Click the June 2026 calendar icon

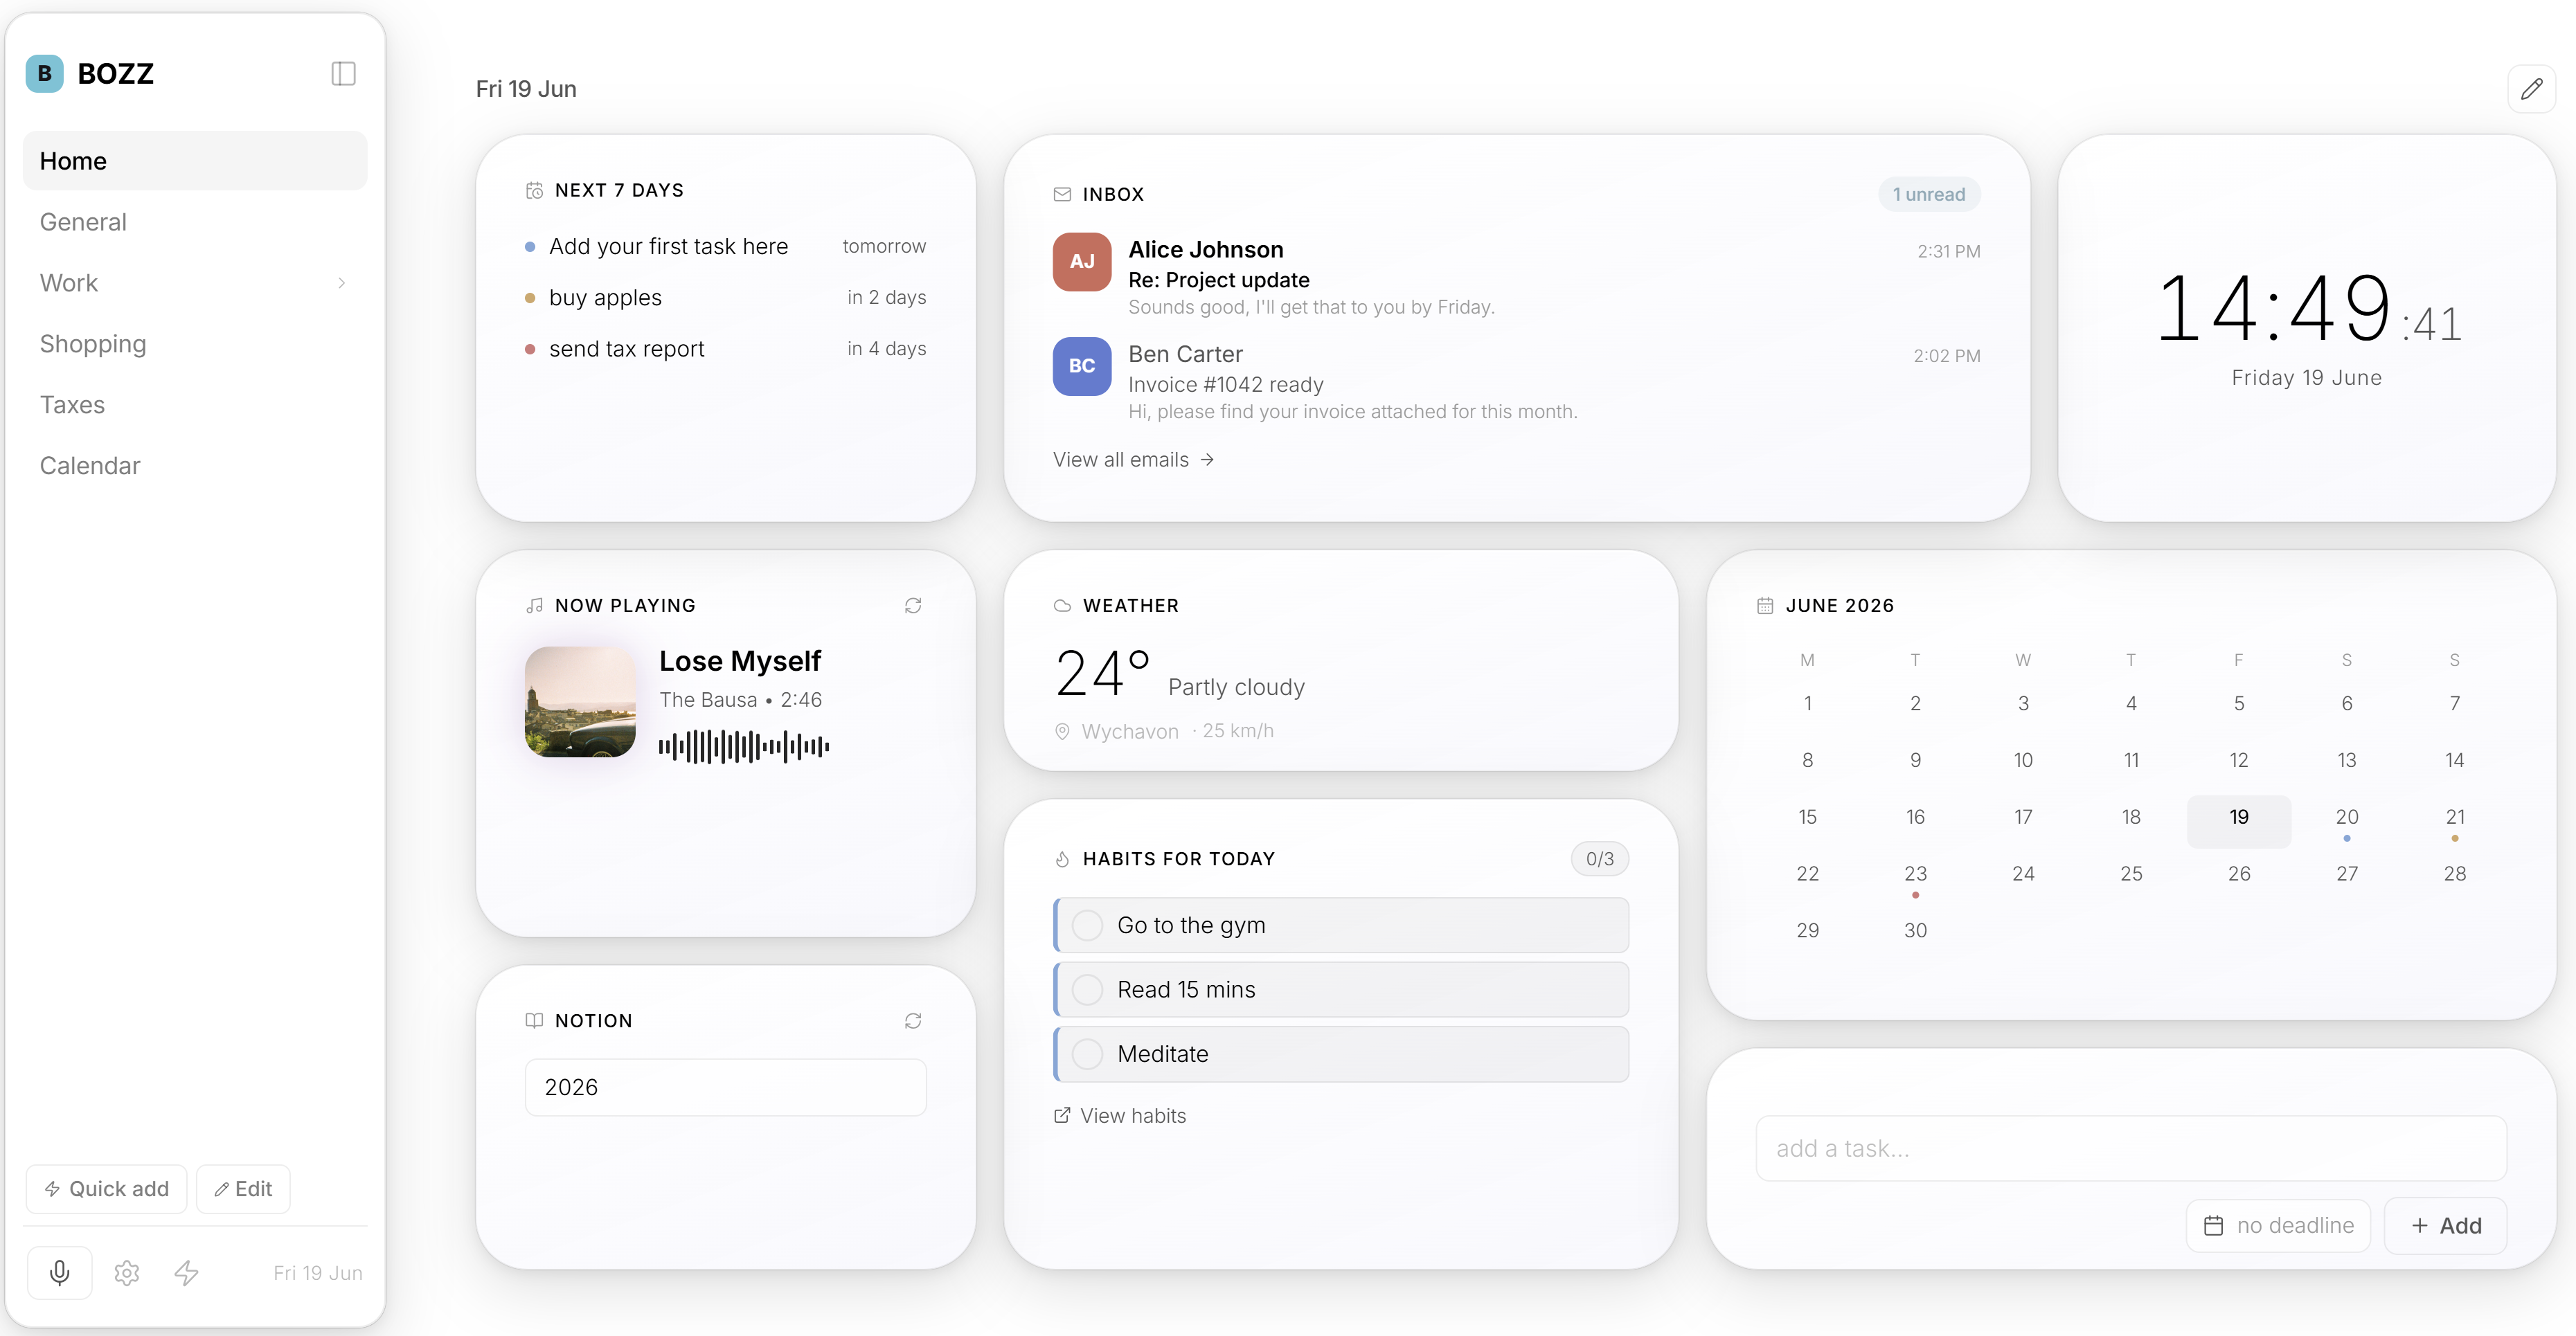(1765, 605)
